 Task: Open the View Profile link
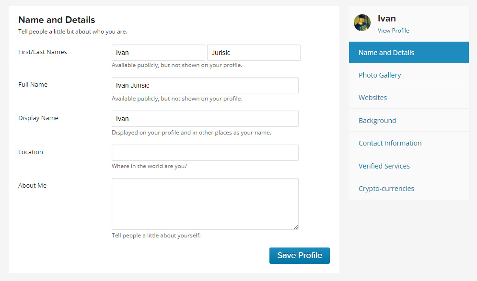tap(393, 31)
